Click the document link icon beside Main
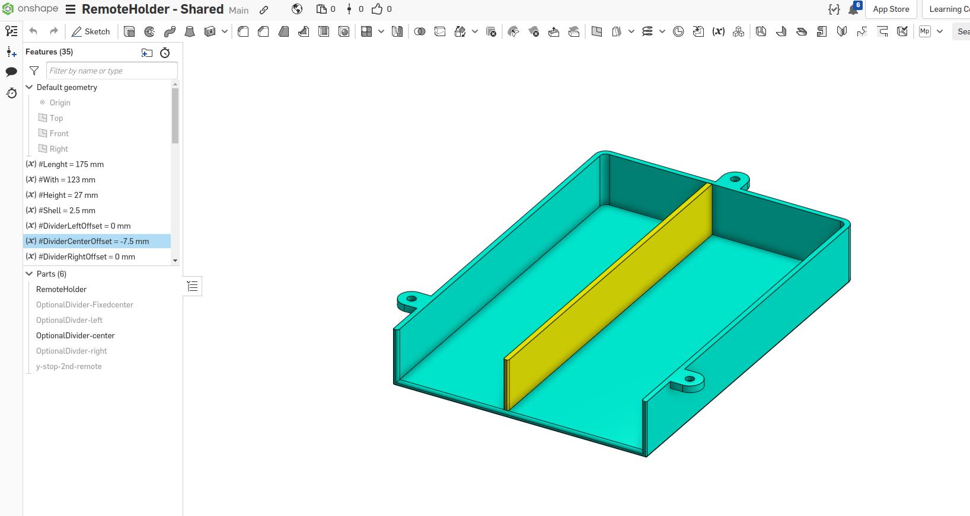Image resolution: width=970 pixels, height=516 pixels. 264,9
